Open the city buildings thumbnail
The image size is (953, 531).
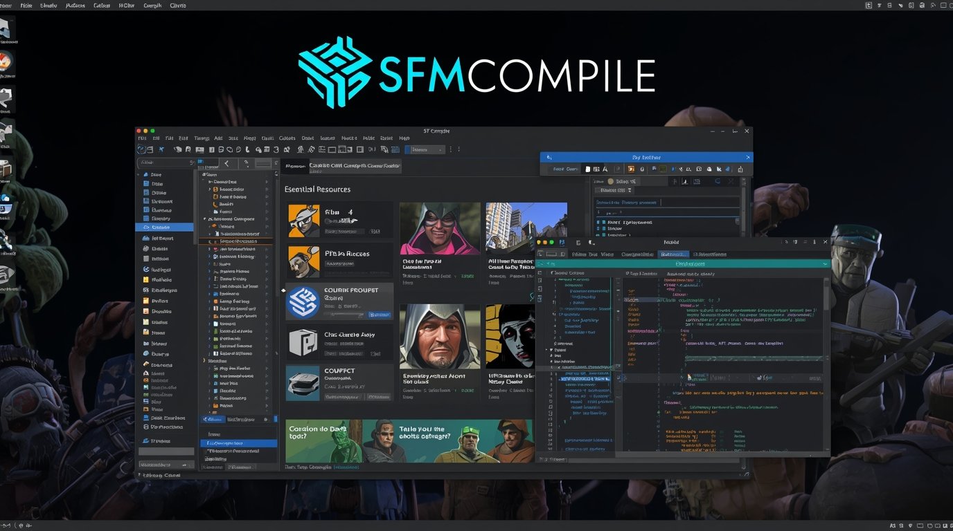coord(526,227)
